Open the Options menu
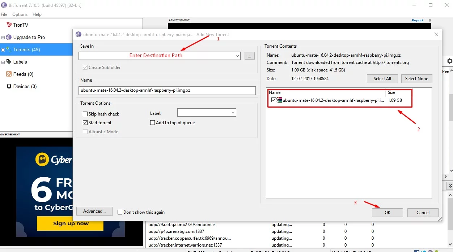Screen dimensions: 453x252 tap(20, 14)
